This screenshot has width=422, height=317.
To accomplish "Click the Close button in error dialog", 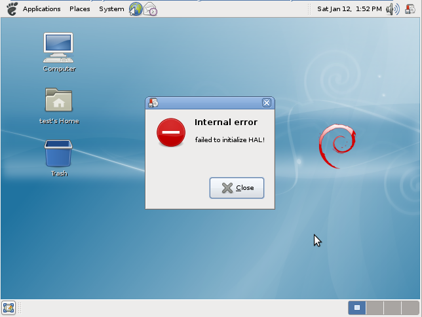I will [x=237, y=188].
